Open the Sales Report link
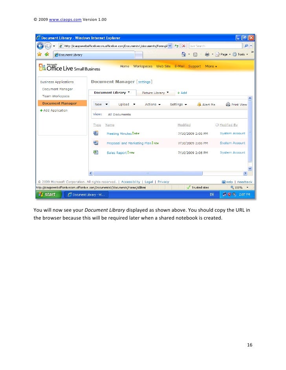 click(x=117, y=153)
